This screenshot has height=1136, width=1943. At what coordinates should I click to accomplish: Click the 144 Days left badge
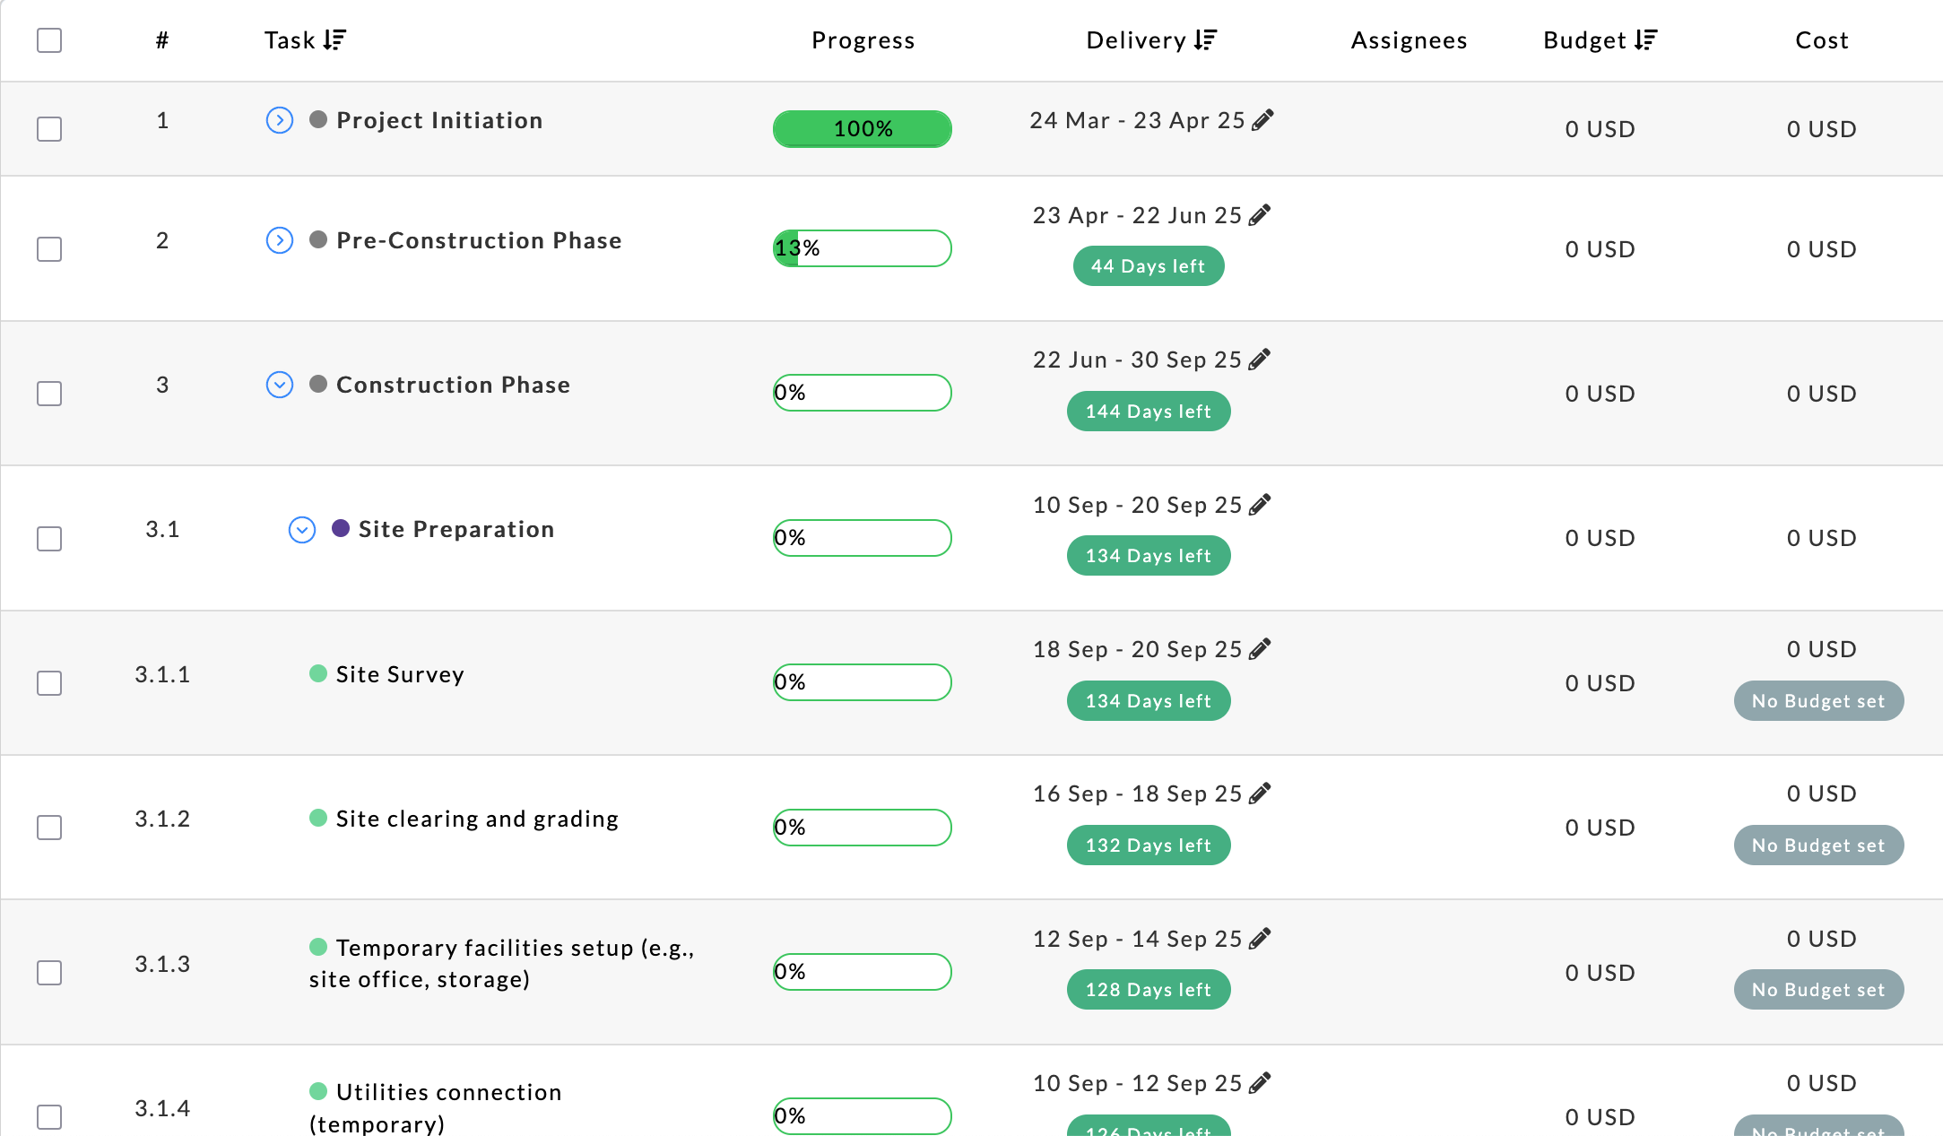click(x=1148, y=412)
